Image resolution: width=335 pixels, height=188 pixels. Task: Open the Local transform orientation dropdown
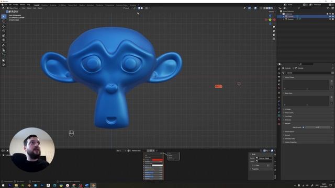(127, 8)
